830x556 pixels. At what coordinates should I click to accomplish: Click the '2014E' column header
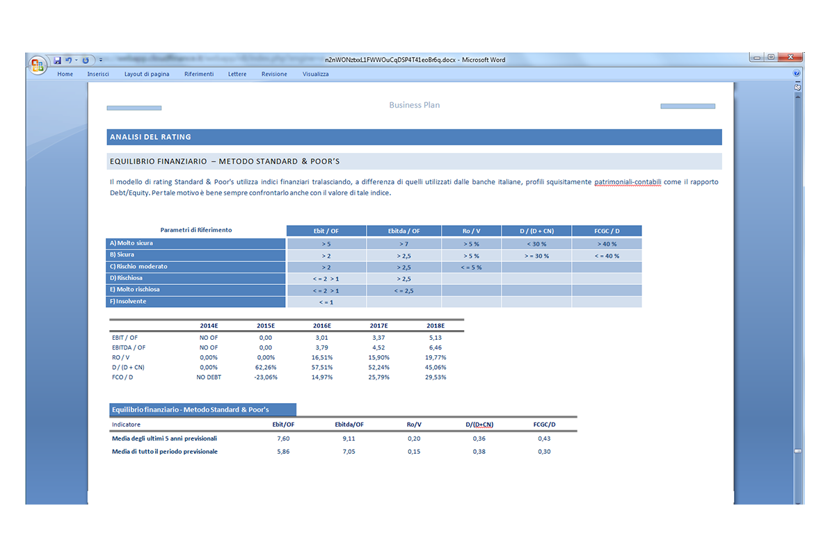[x=209, y=326]
